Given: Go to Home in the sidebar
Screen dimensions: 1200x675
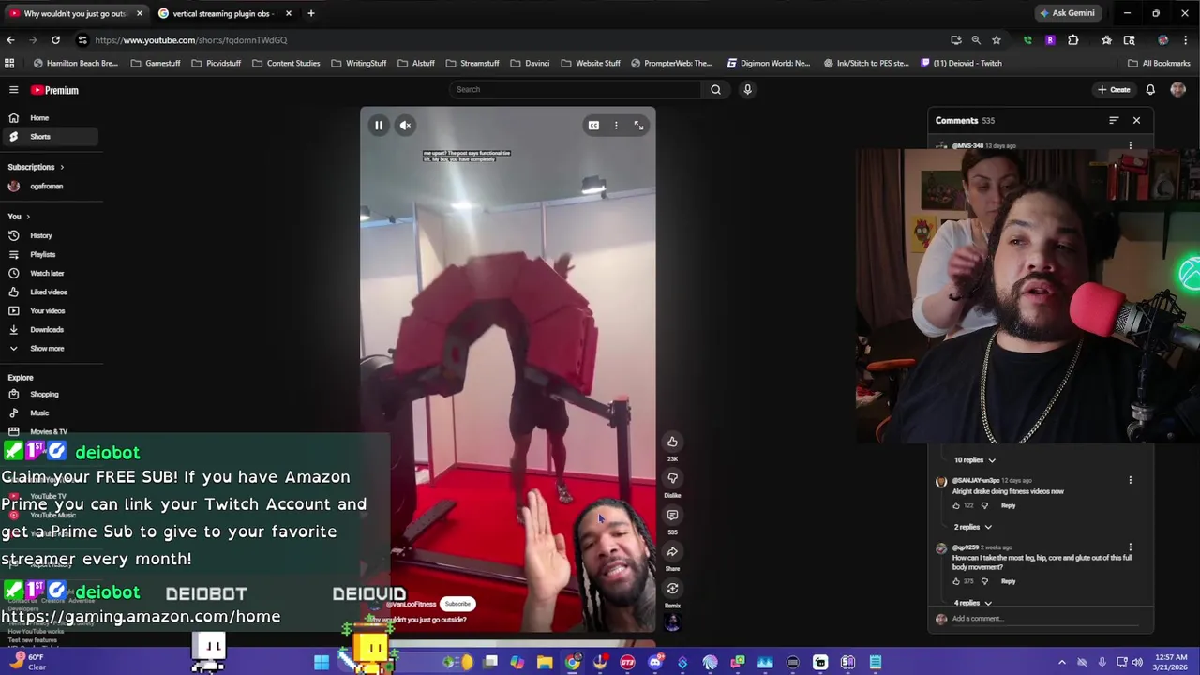Looking at the screenshot, I should click(49, 117).
